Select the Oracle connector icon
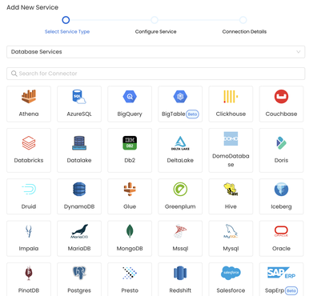The image size is (309, 296). coord(281,231)
